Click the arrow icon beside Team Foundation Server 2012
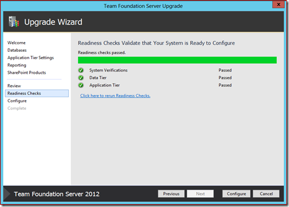Image resolution: width=289 pixels, height=207 pixels. (x=7, y=194)
